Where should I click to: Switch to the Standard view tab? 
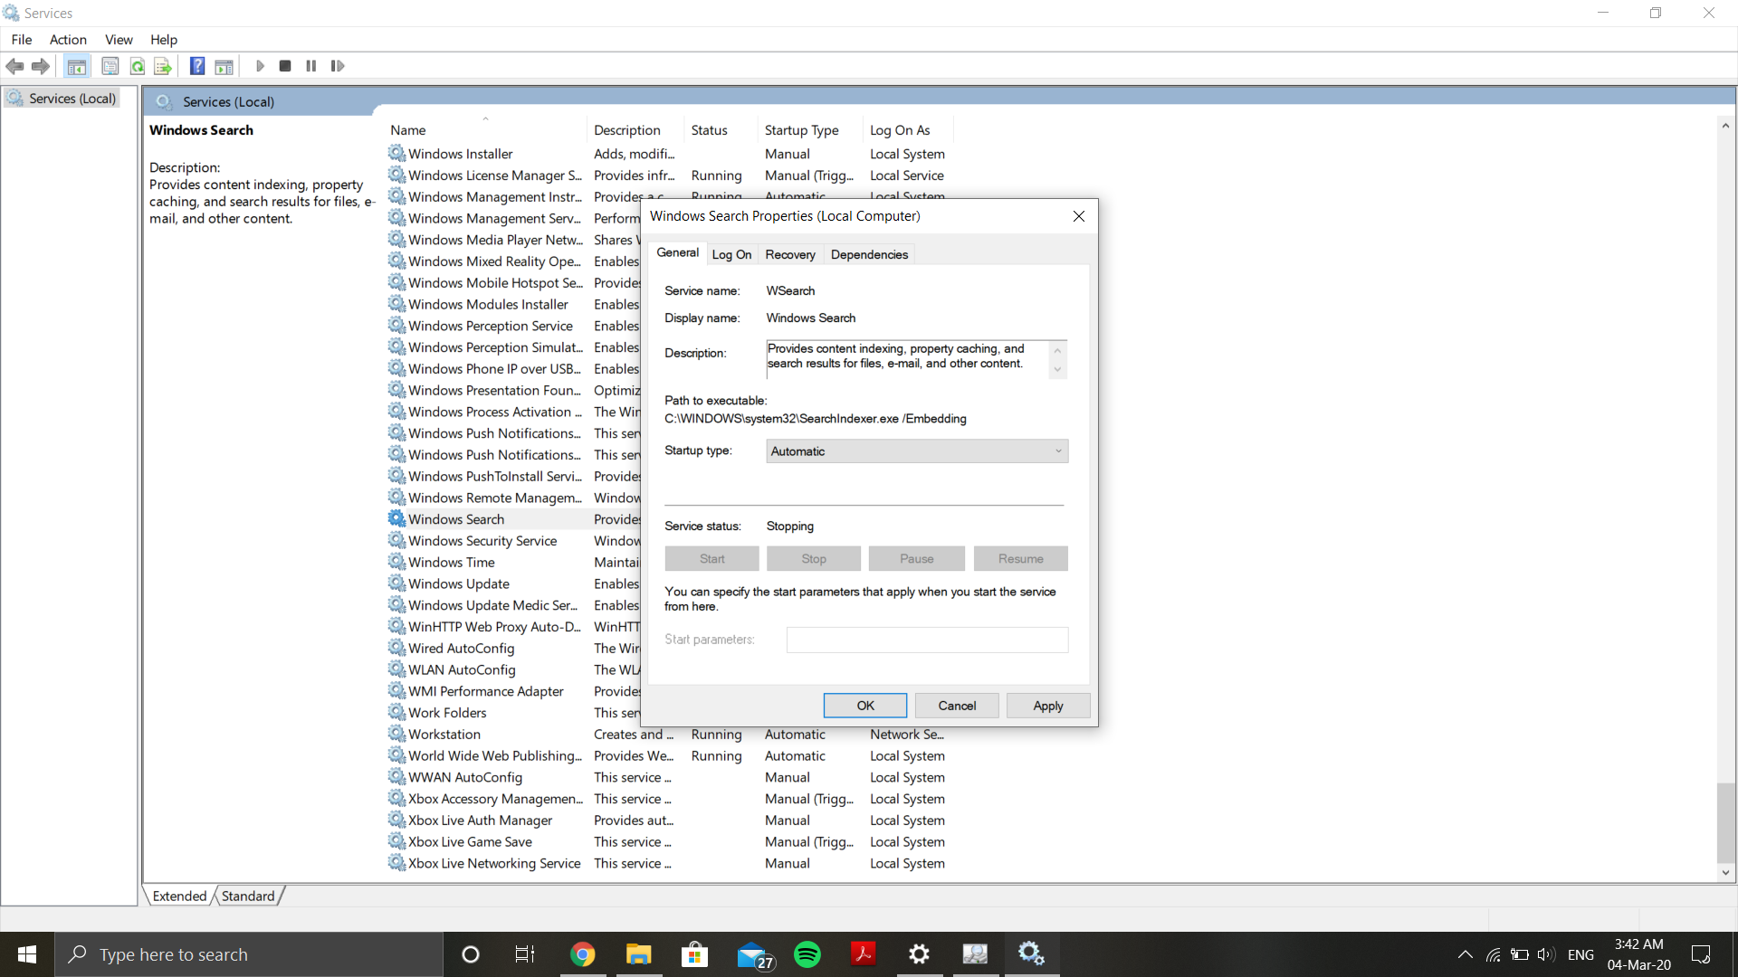[248, 896]
